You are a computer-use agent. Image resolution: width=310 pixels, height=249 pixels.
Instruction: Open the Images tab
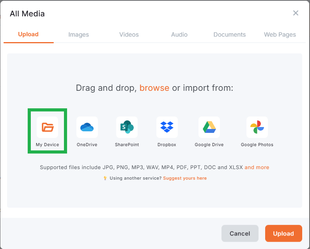pos(79,35)
